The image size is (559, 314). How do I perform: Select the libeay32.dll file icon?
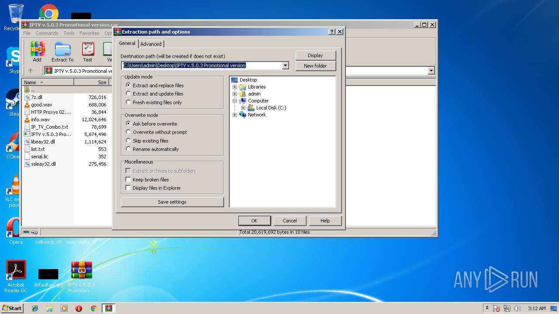click(x=27, y=142)
